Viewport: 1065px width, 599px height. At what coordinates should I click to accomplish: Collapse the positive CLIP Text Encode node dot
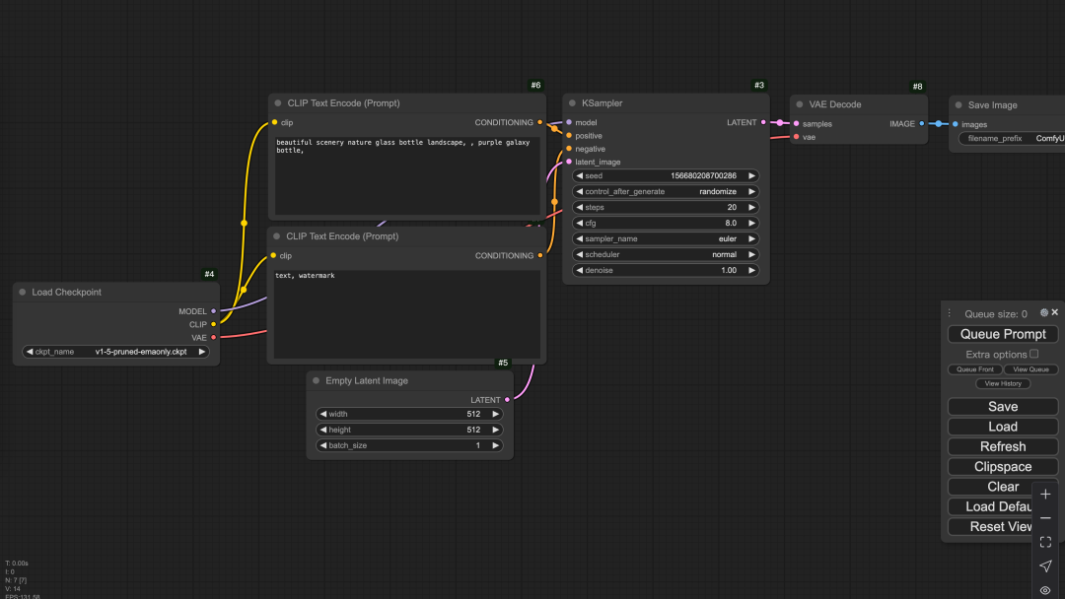pyautogui.click(x=278, y=103)
